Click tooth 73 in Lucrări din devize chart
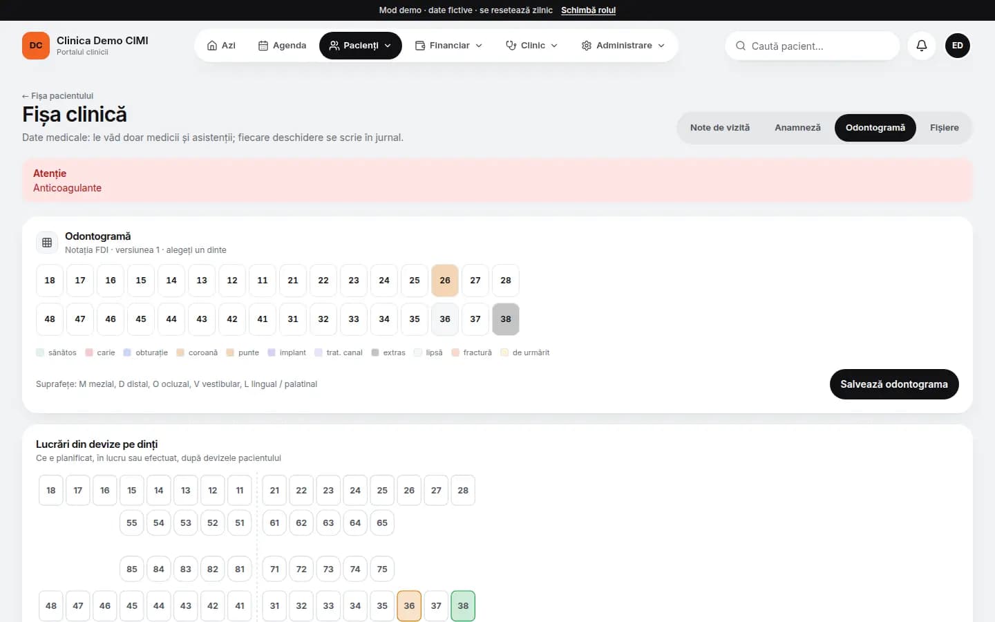The height and width of the screenshot is (622, 995). coord(328,569)
